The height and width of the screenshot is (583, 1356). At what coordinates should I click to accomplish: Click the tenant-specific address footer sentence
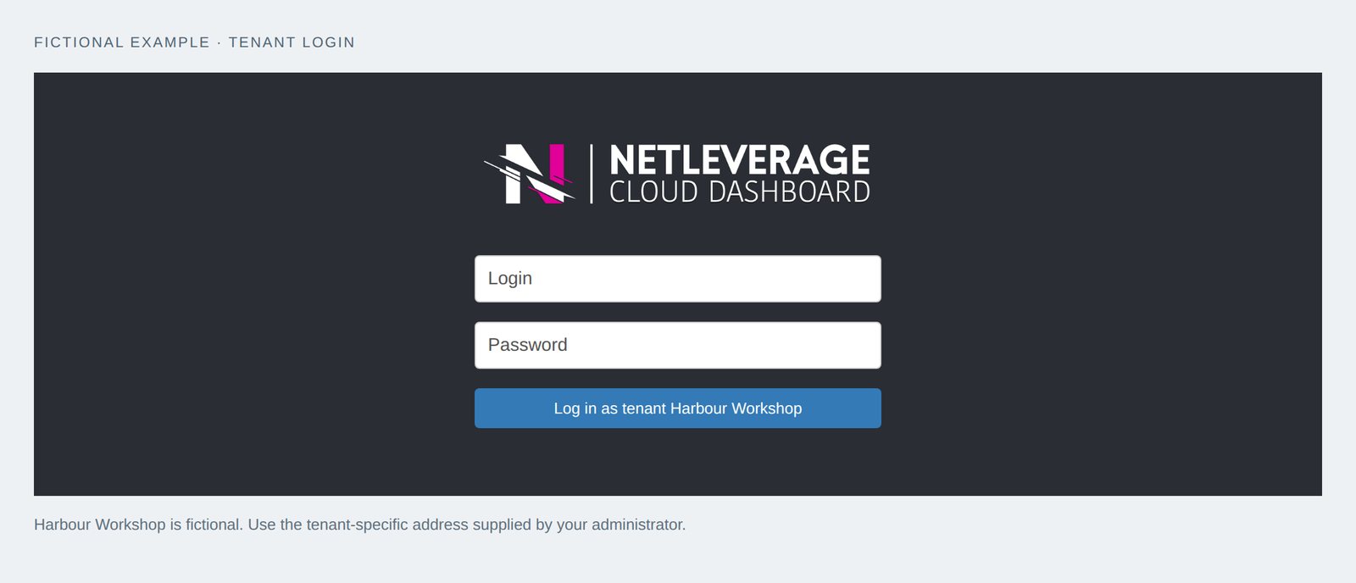point(467,525)
